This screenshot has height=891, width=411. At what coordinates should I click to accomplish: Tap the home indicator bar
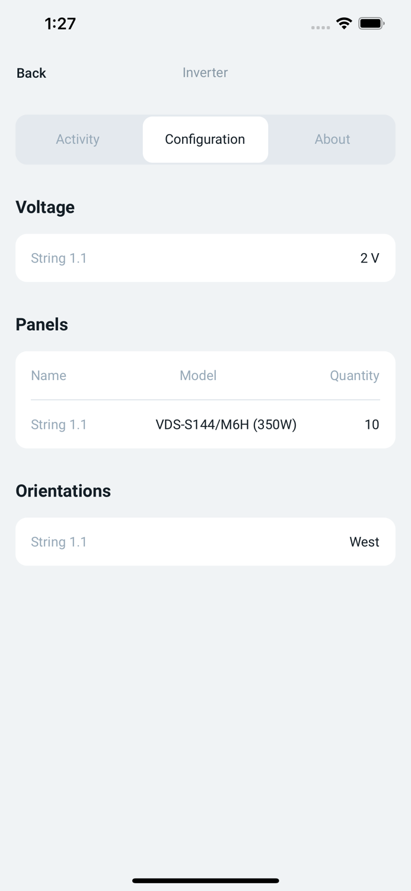coord(205,880)
